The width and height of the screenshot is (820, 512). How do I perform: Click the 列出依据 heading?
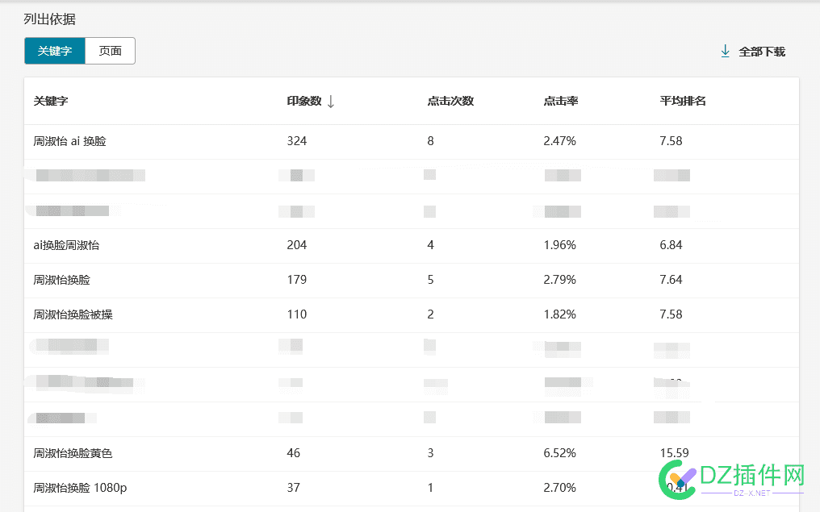tap(50, 19)
